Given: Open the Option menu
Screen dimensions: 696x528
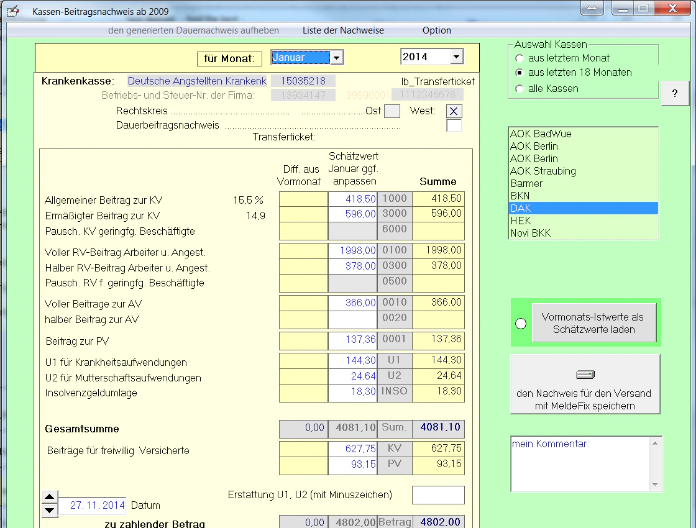Looking at the screenshot, I should coord(437,30).
